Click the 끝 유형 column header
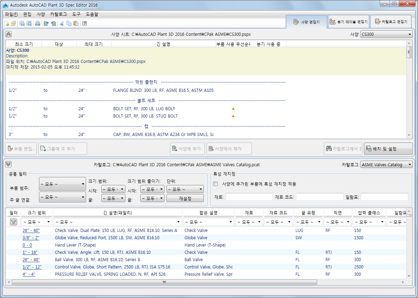The height and width of the screenshot is (298, 418). [x=309, y=212]
